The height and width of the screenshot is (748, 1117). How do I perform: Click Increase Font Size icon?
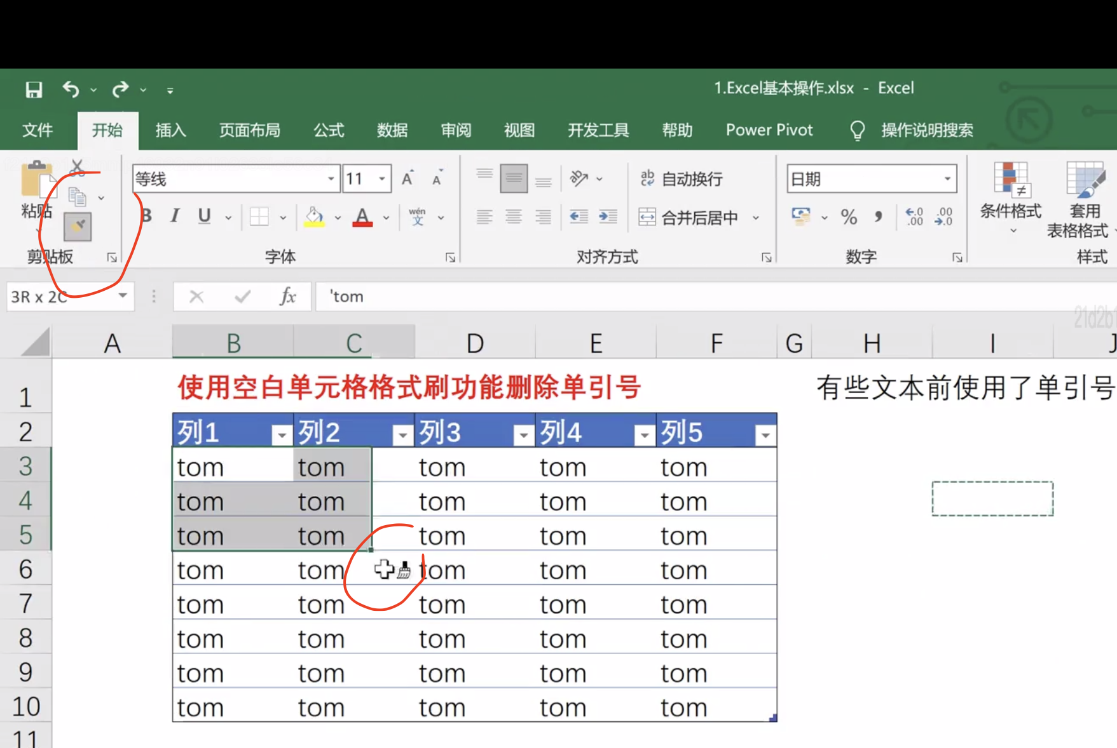[408, 178]
